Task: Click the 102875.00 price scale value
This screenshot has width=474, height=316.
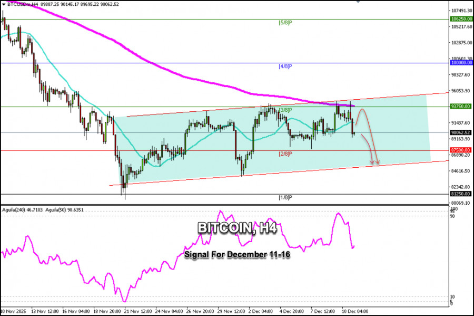Action: [x=461, y=43]
